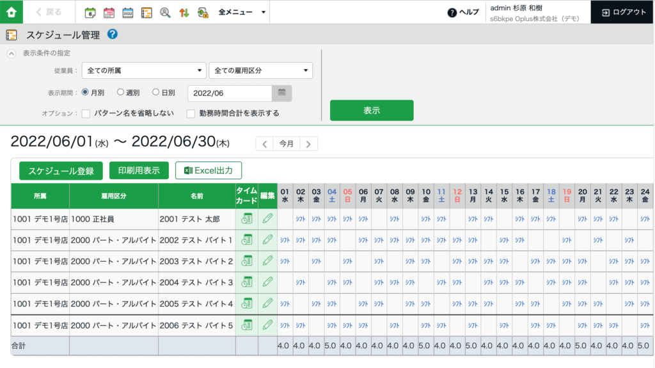655x368 pixels.
Task: Click the Excel出力 button
Action: pyautogui.click(x=209, y=170)
